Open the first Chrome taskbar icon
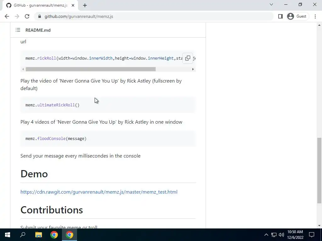322x241 pixels. point(54,235)
